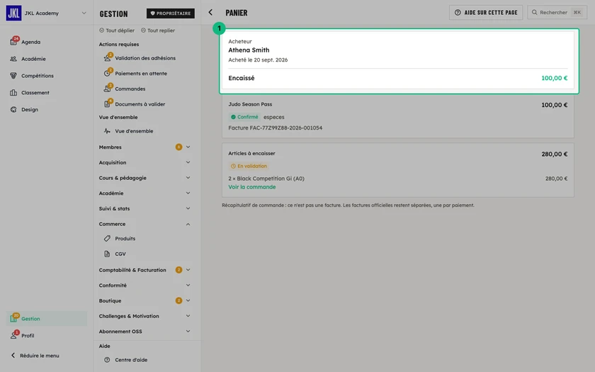
Task: Click the search magnifier icon
Action: [x=534, y=13]
